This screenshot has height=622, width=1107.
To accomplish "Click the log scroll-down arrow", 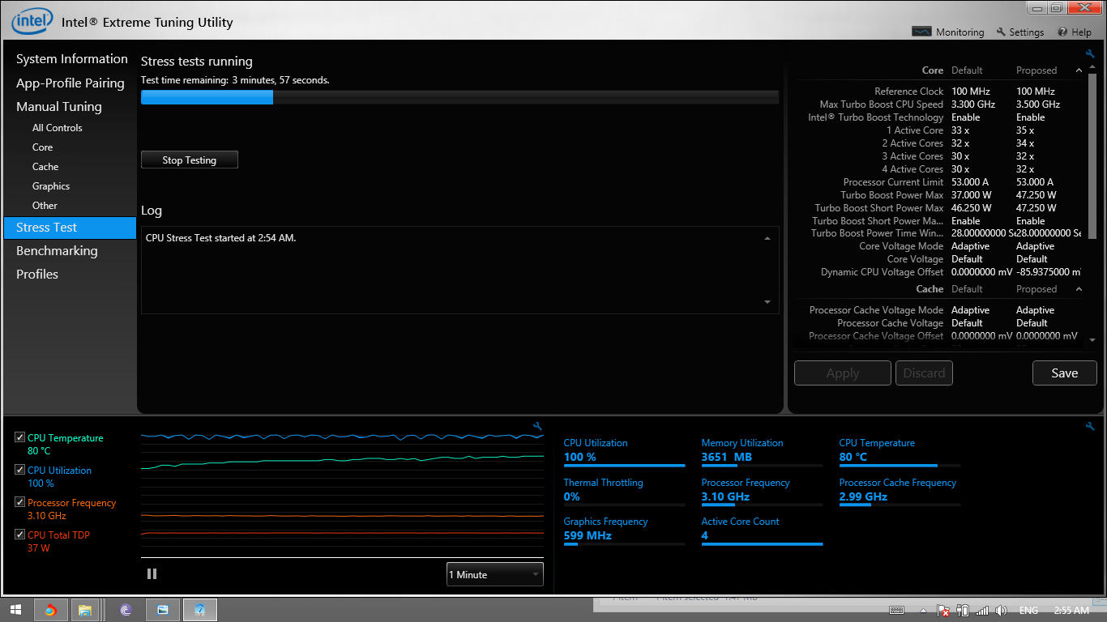I will 767,302.
